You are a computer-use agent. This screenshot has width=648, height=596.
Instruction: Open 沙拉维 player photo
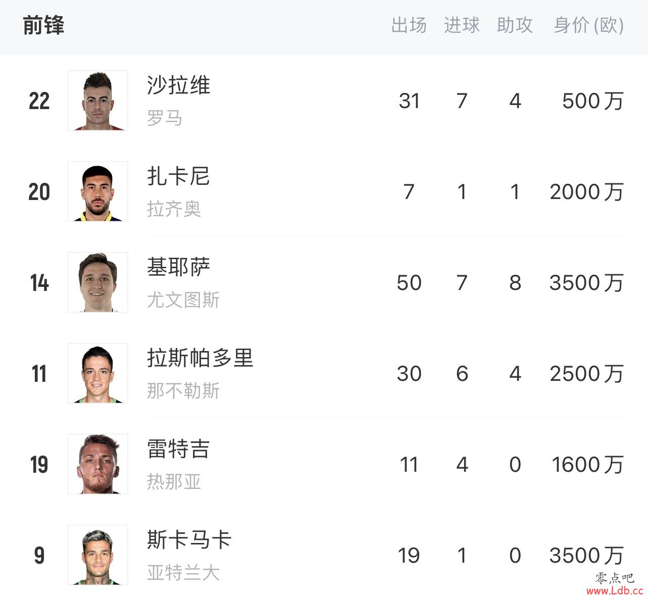[98, 101]
